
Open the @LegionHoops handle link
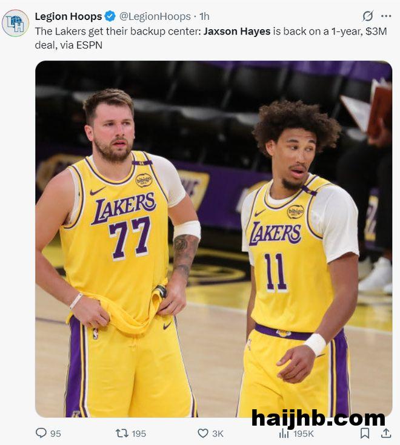coord(155,16)
